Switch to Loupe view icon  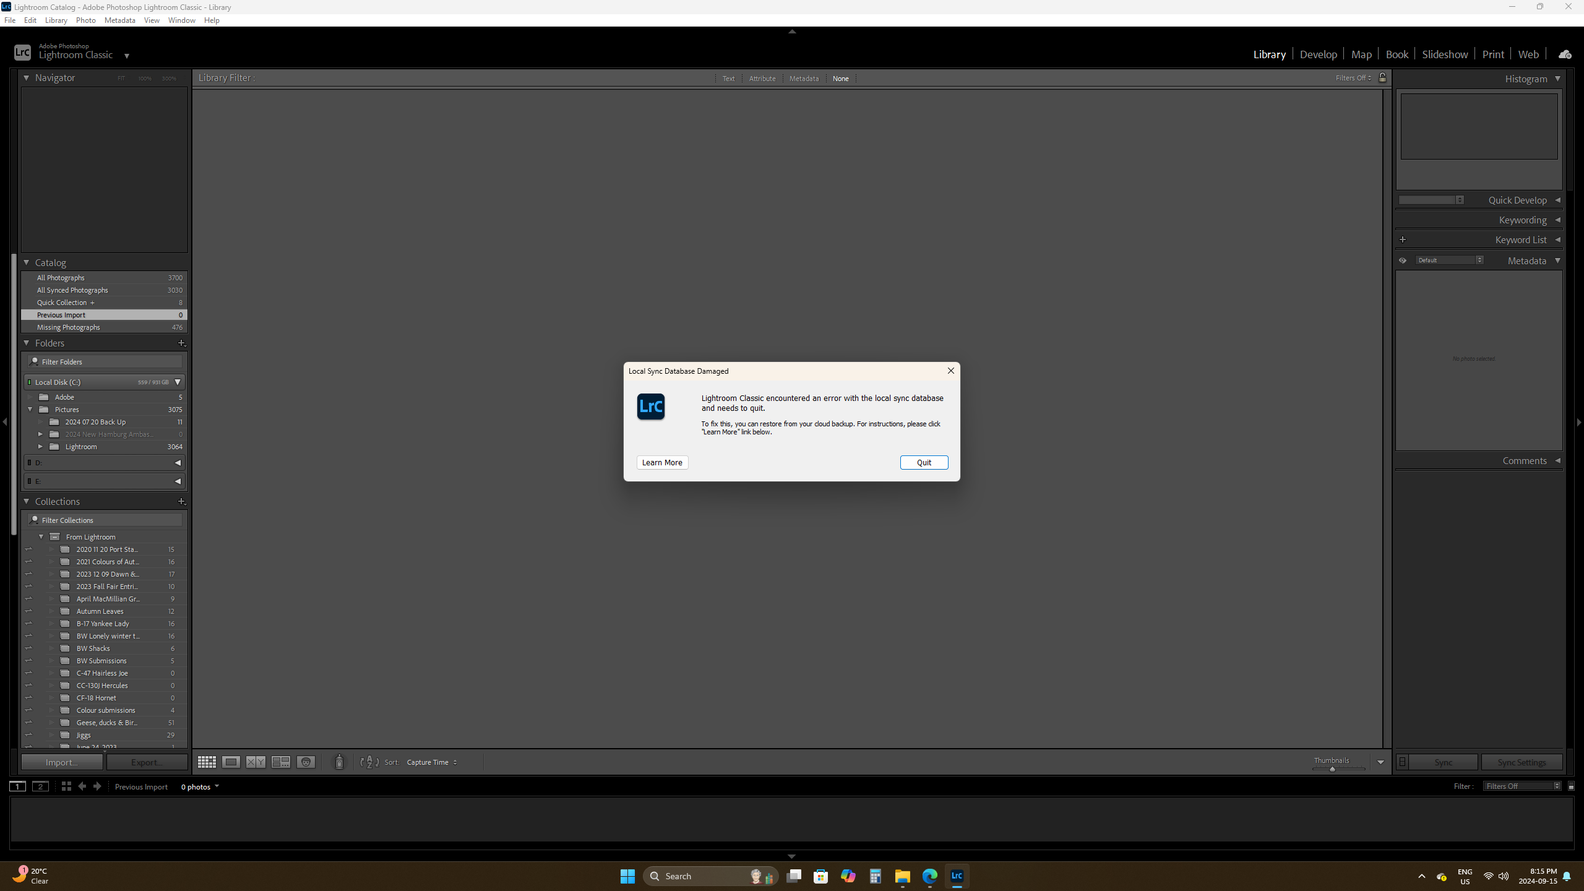pyautogui.click(x=231, y=762)
